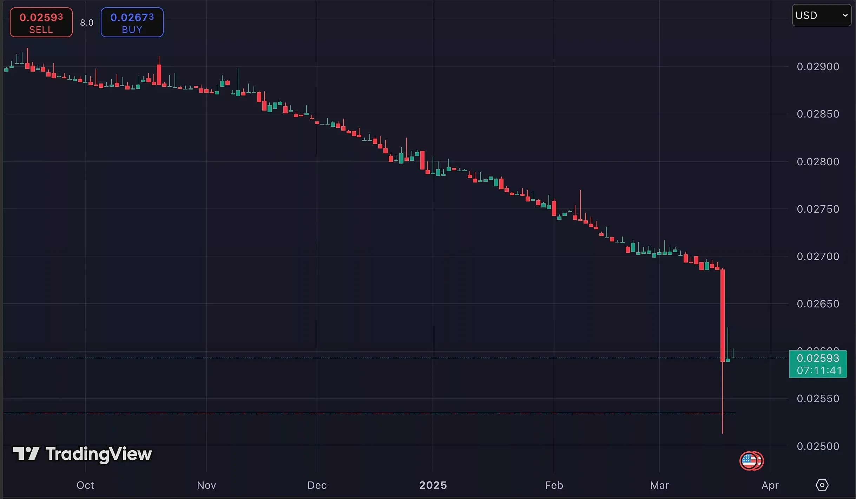Click the 0.02650 price axis label
Viewport: 856px width, 499px height.
coord(818,304)
